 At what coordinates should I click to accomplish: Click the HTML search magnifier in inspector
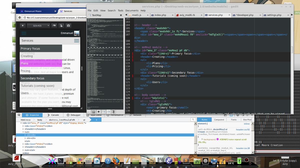[x=193, y=120]
